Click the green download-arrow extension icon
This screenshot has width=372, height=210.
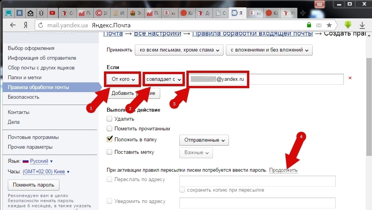click(x=348, y=25)
